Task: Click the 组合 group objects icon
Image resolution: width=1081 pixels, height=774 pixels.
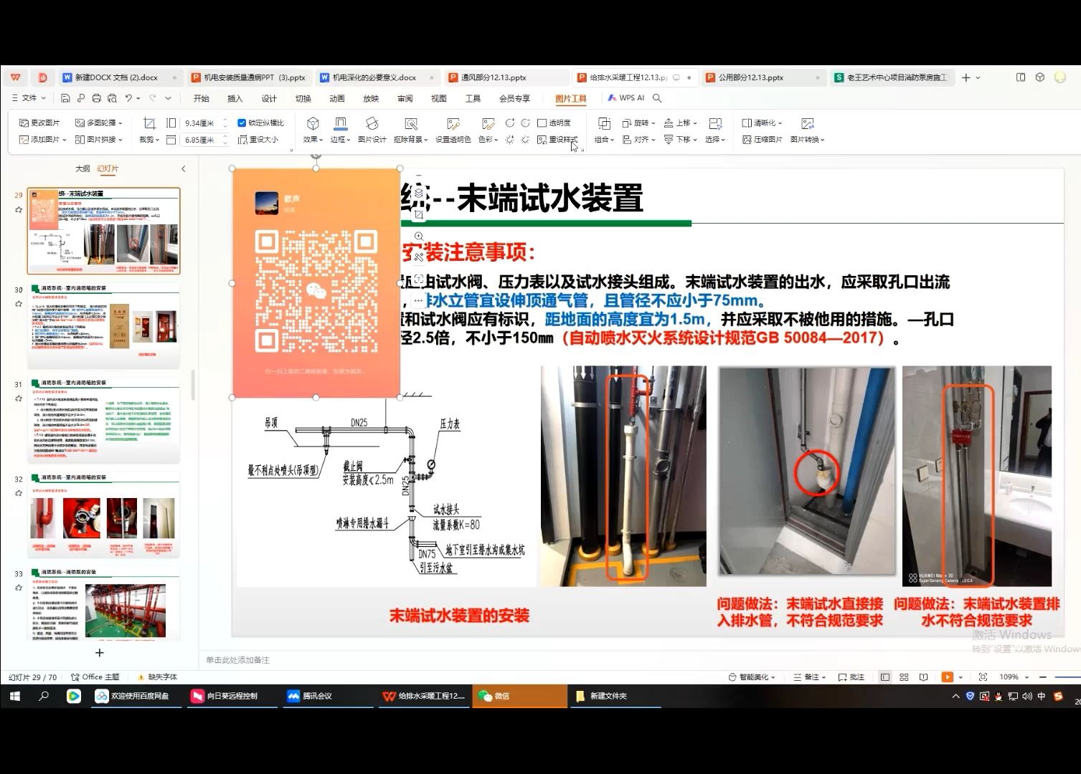Action: [x=604, y=130]
